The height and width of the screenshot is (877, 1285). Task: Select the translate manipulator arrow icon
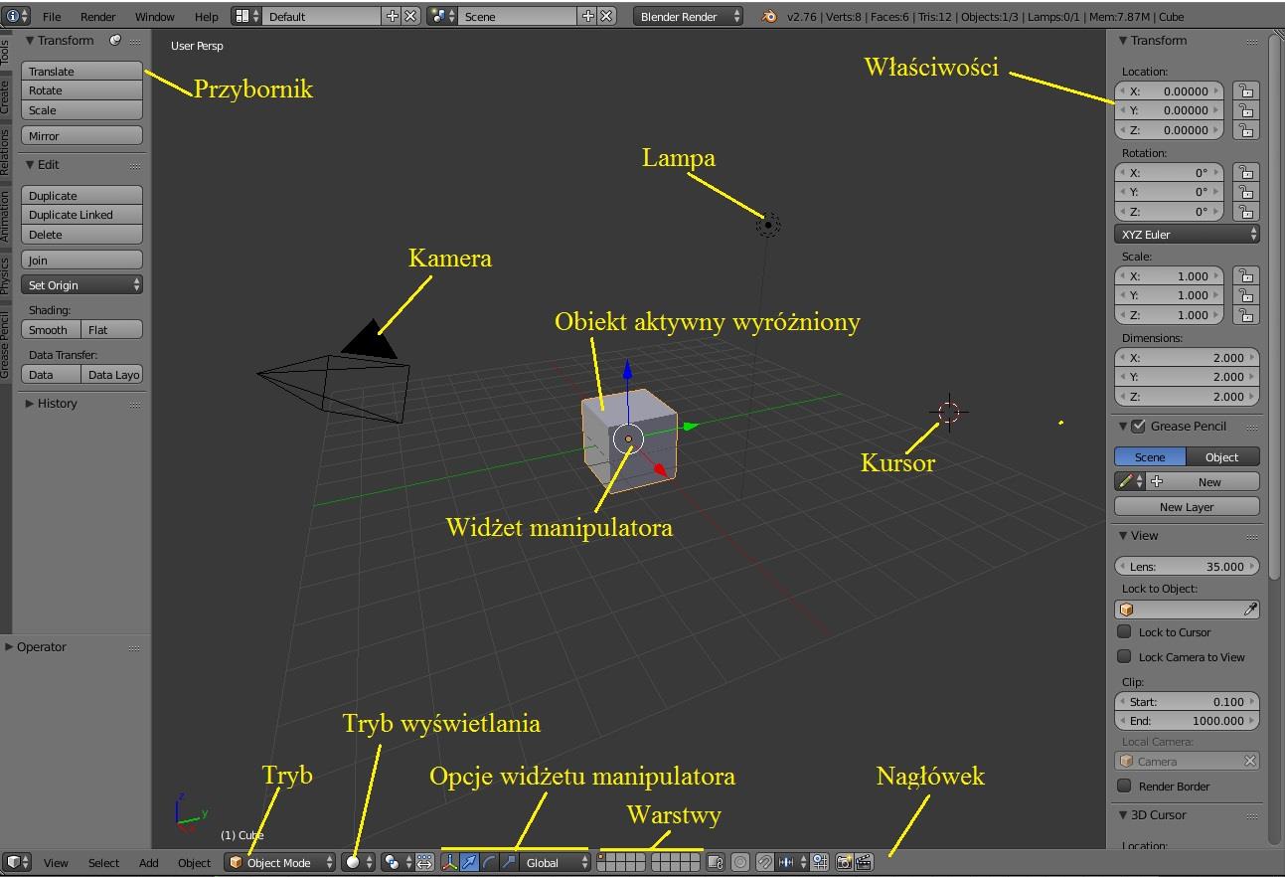tap(469, 862)
